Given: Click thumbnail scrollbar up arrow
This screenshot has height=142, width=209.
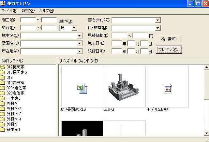Looking at the screenshot, I should tap(206, 67).
